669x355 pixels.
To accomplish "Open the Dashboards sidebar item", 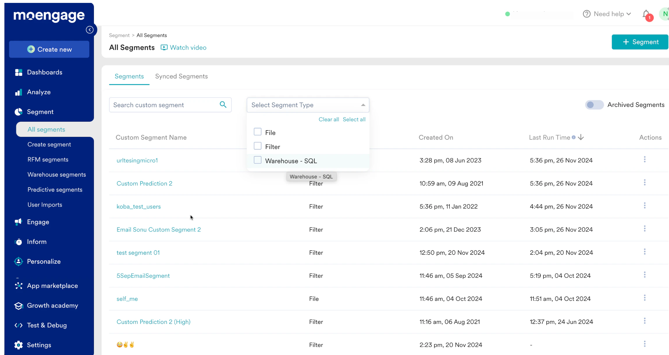I will 45,72.
